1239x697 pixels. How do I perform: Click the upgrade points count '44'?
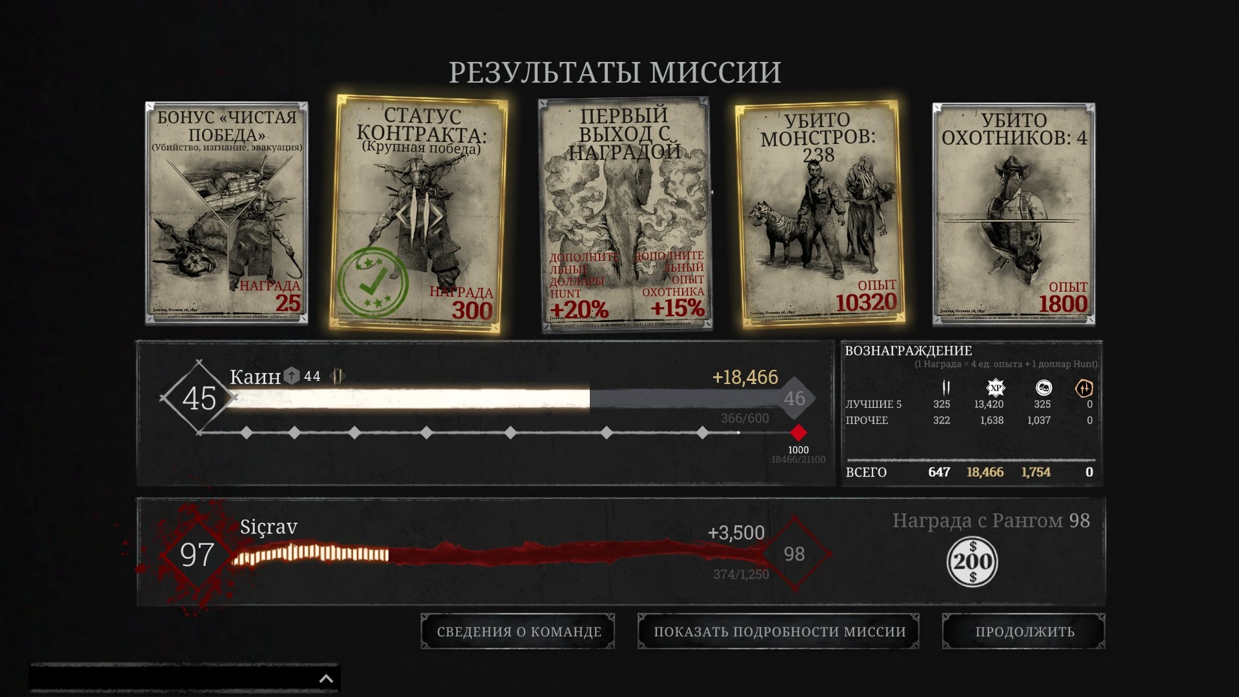[x=312, y=376]
